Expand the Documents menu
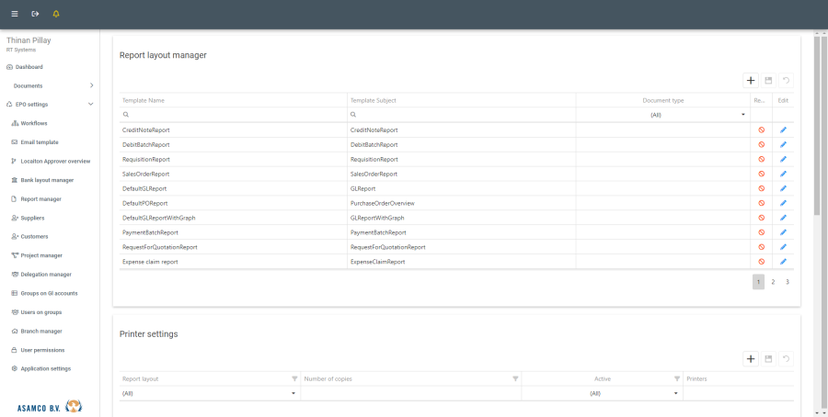The width and height of the screenshot is (828, 417). (x=90, y=85)
